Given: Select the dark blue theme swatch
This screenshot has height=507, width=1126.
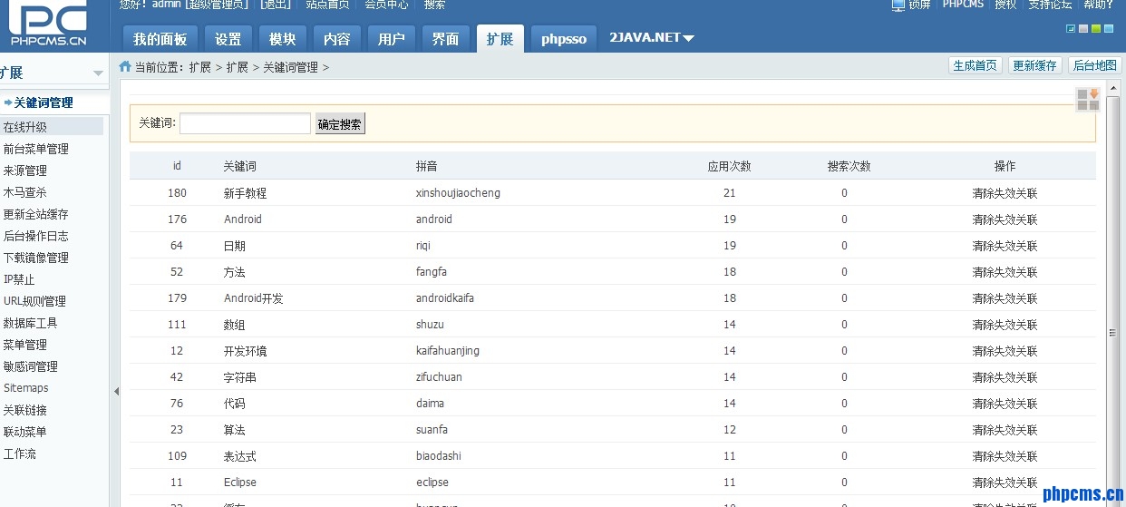Looking at the screenshot, I should tap(1071, 29).
